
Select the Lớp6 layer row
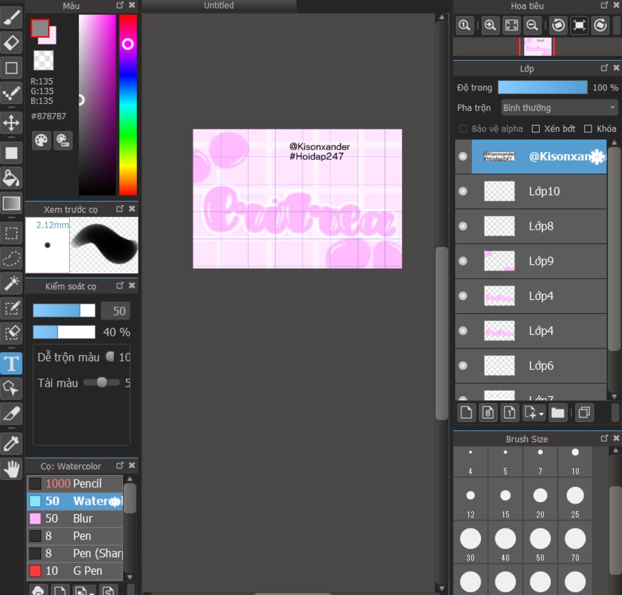[531, 365]
